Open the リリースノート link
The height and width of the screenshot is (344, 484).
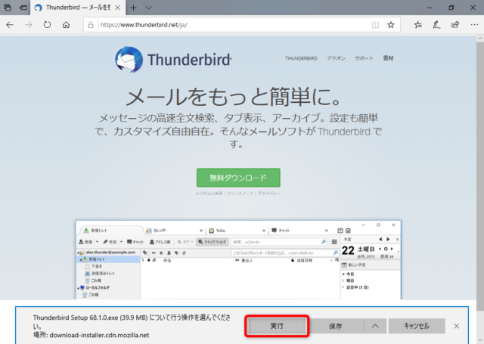pyautogui.click(x=240, y=194)
